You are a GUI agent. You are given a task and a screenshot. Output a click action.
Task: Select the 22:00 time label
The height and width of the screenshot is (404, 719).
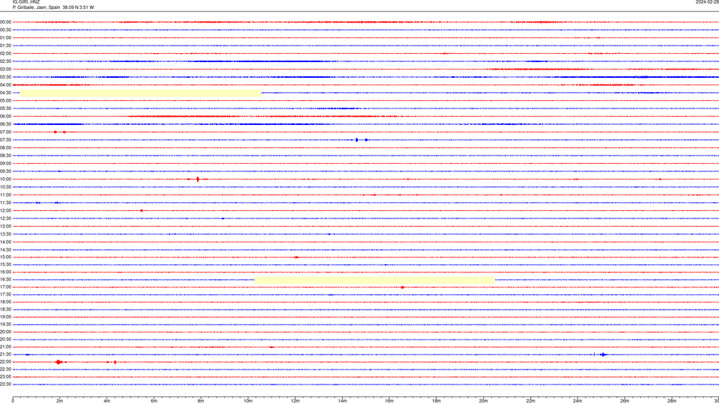tap(5, 362)
